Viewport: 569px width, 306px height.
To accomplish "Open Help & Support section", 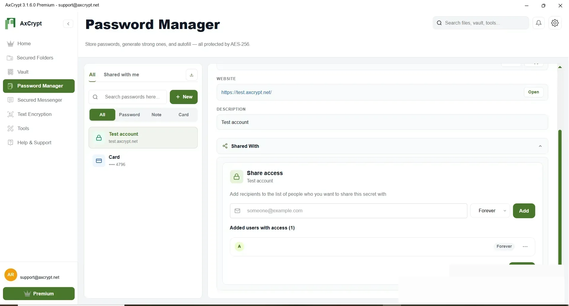I will point(39,143).
